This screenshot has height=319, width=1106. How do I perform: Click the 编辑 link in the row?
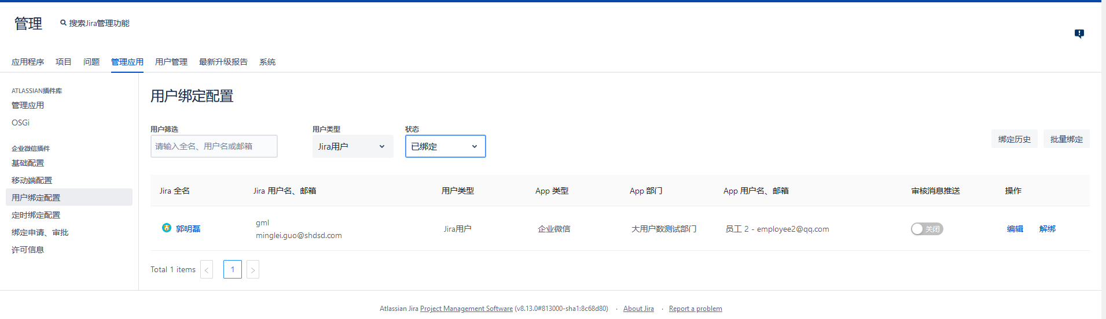click(1015, 229)
